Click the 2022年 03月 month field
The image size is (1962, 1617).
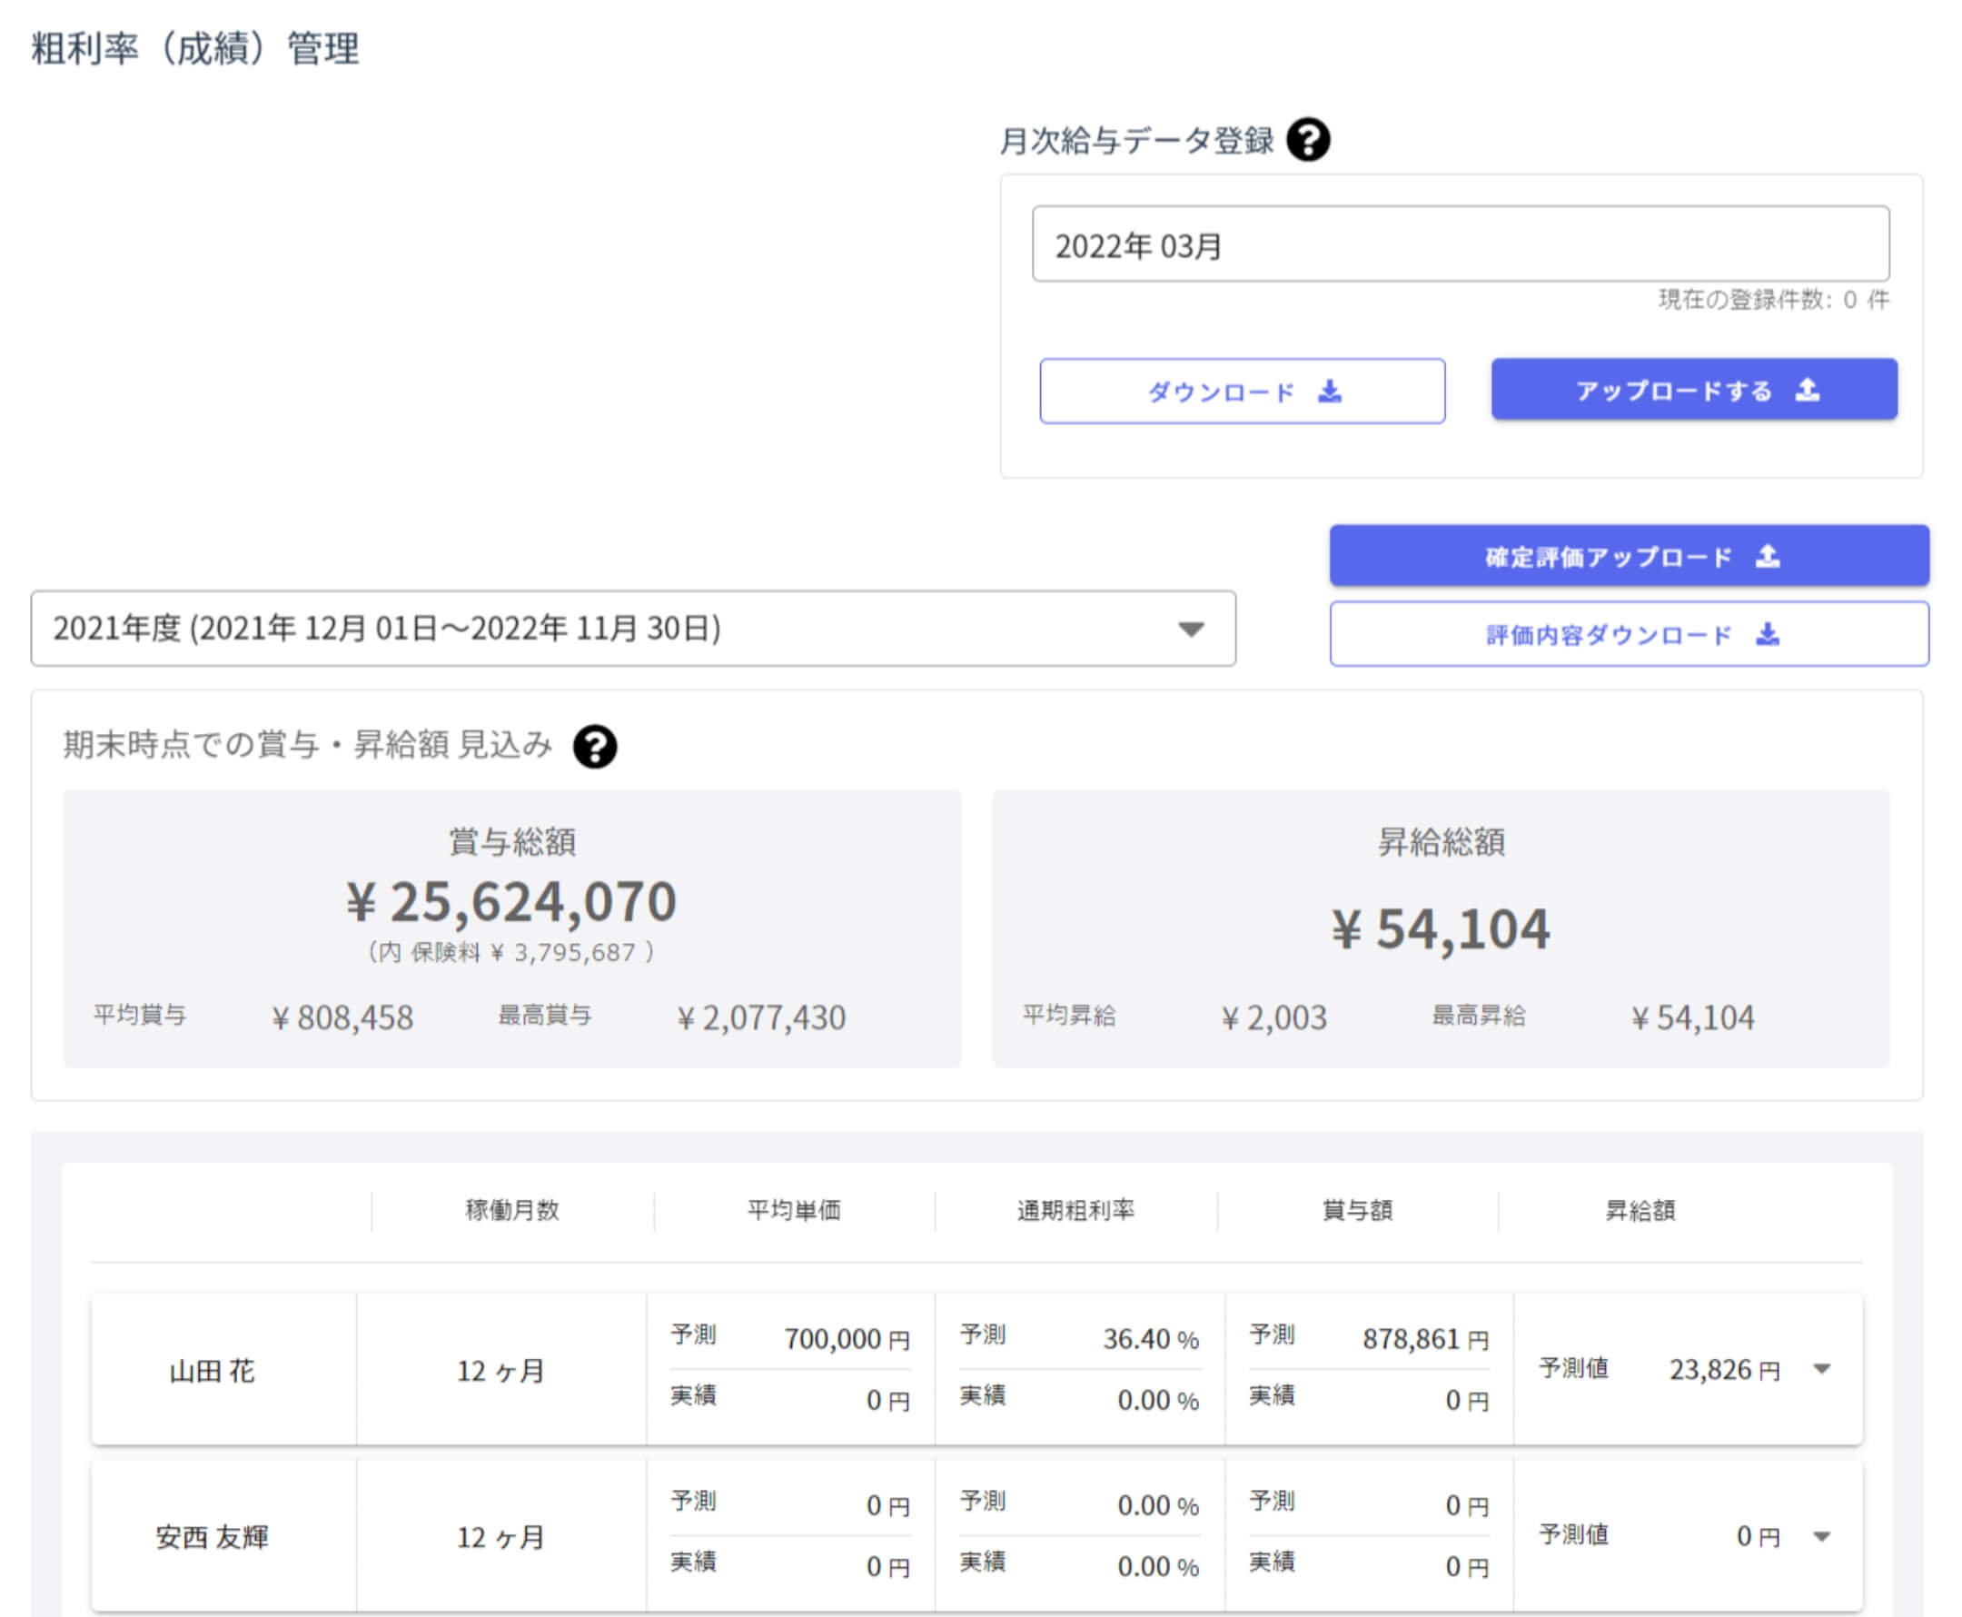coord(1459,245)
